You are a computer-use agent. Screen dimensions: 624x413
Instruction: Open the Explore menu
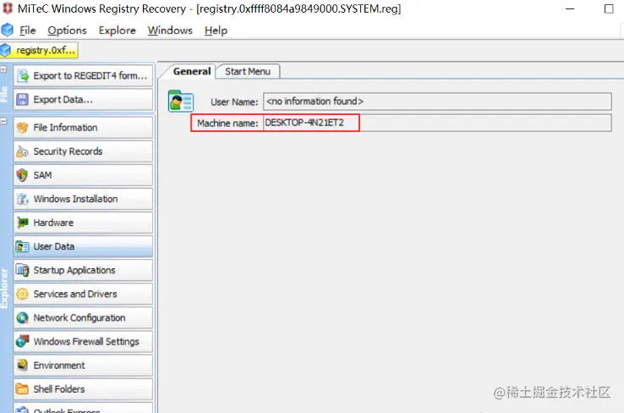(117, 30)
